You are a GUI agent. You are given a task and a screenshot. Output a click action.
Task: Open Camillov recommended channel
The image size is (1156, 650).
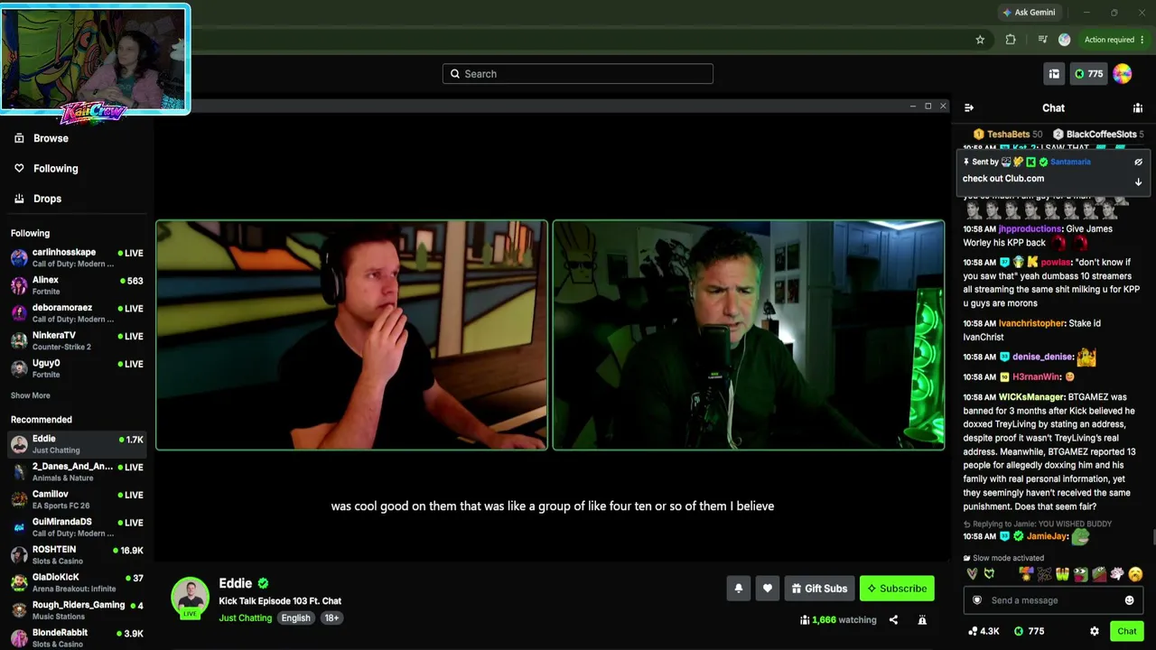pyautogui.click(x=77, y=499)
